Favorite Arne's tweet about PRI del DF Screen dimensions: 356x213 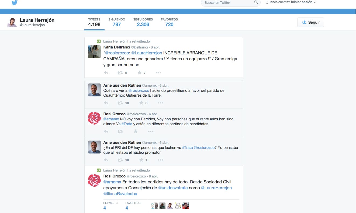coord(141,160)
